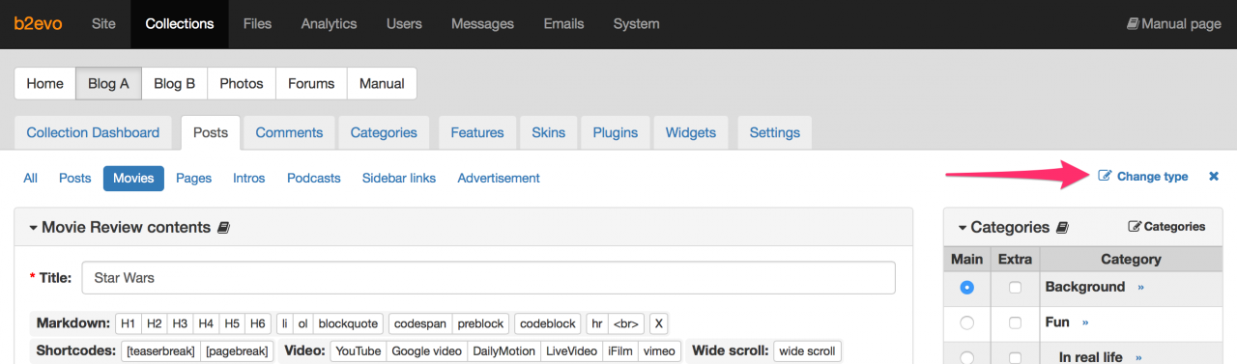Insert vimeo video tag
Viewport: 1237px width, 364px height.
tap(659, 351)
